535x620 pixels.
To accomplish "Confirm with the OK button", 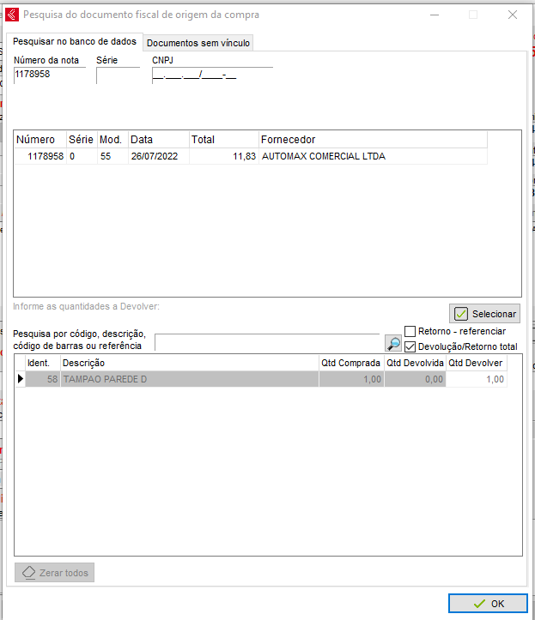I will (488, 604).
